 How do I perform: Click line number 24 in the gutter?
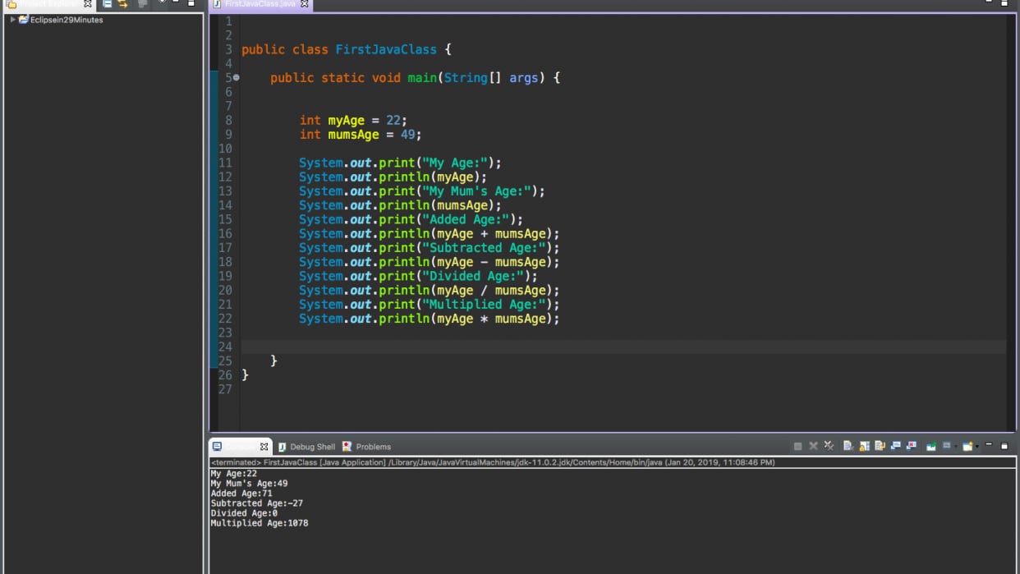pyautogui.click(x=225, y=347)
